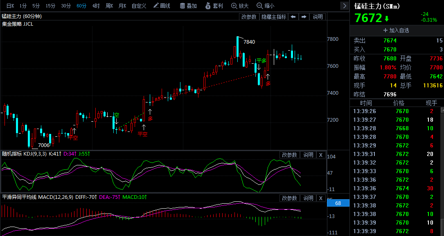Zoom out with the 缩小 magnifier
This screenshot has height=236, width=444.
265,6
